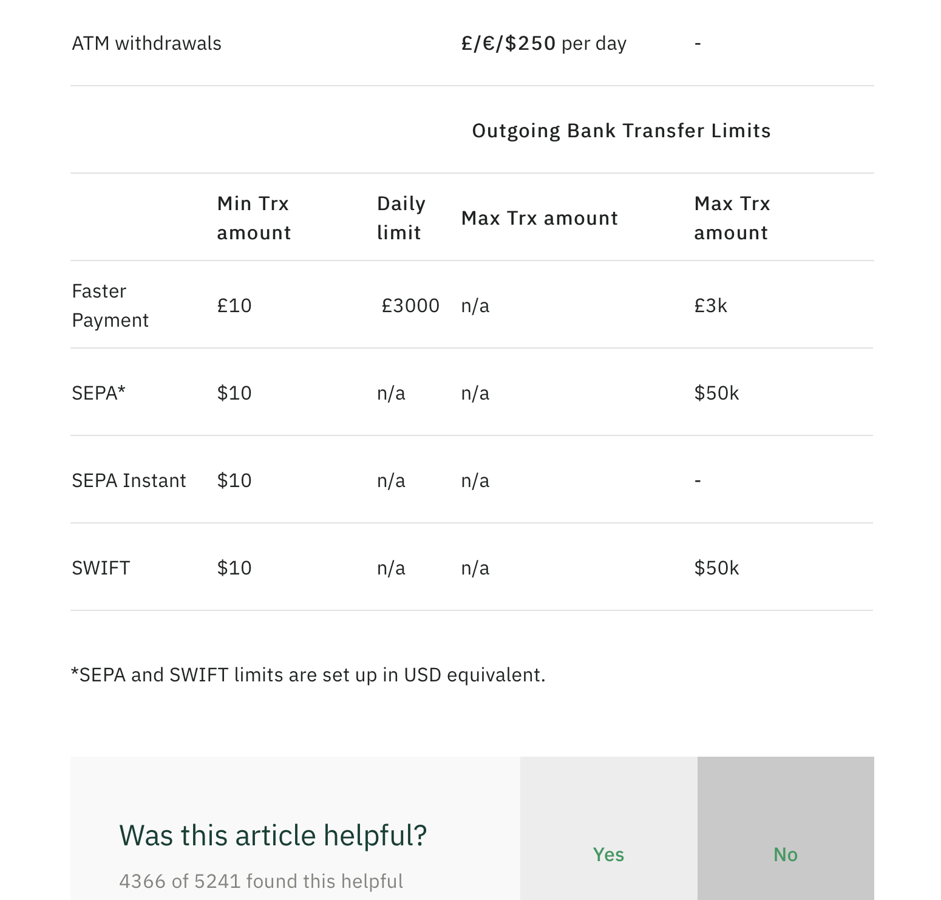941x900 pixels.
Task: Select the Min Trx amount column header
Action: [x=254, y=218]
